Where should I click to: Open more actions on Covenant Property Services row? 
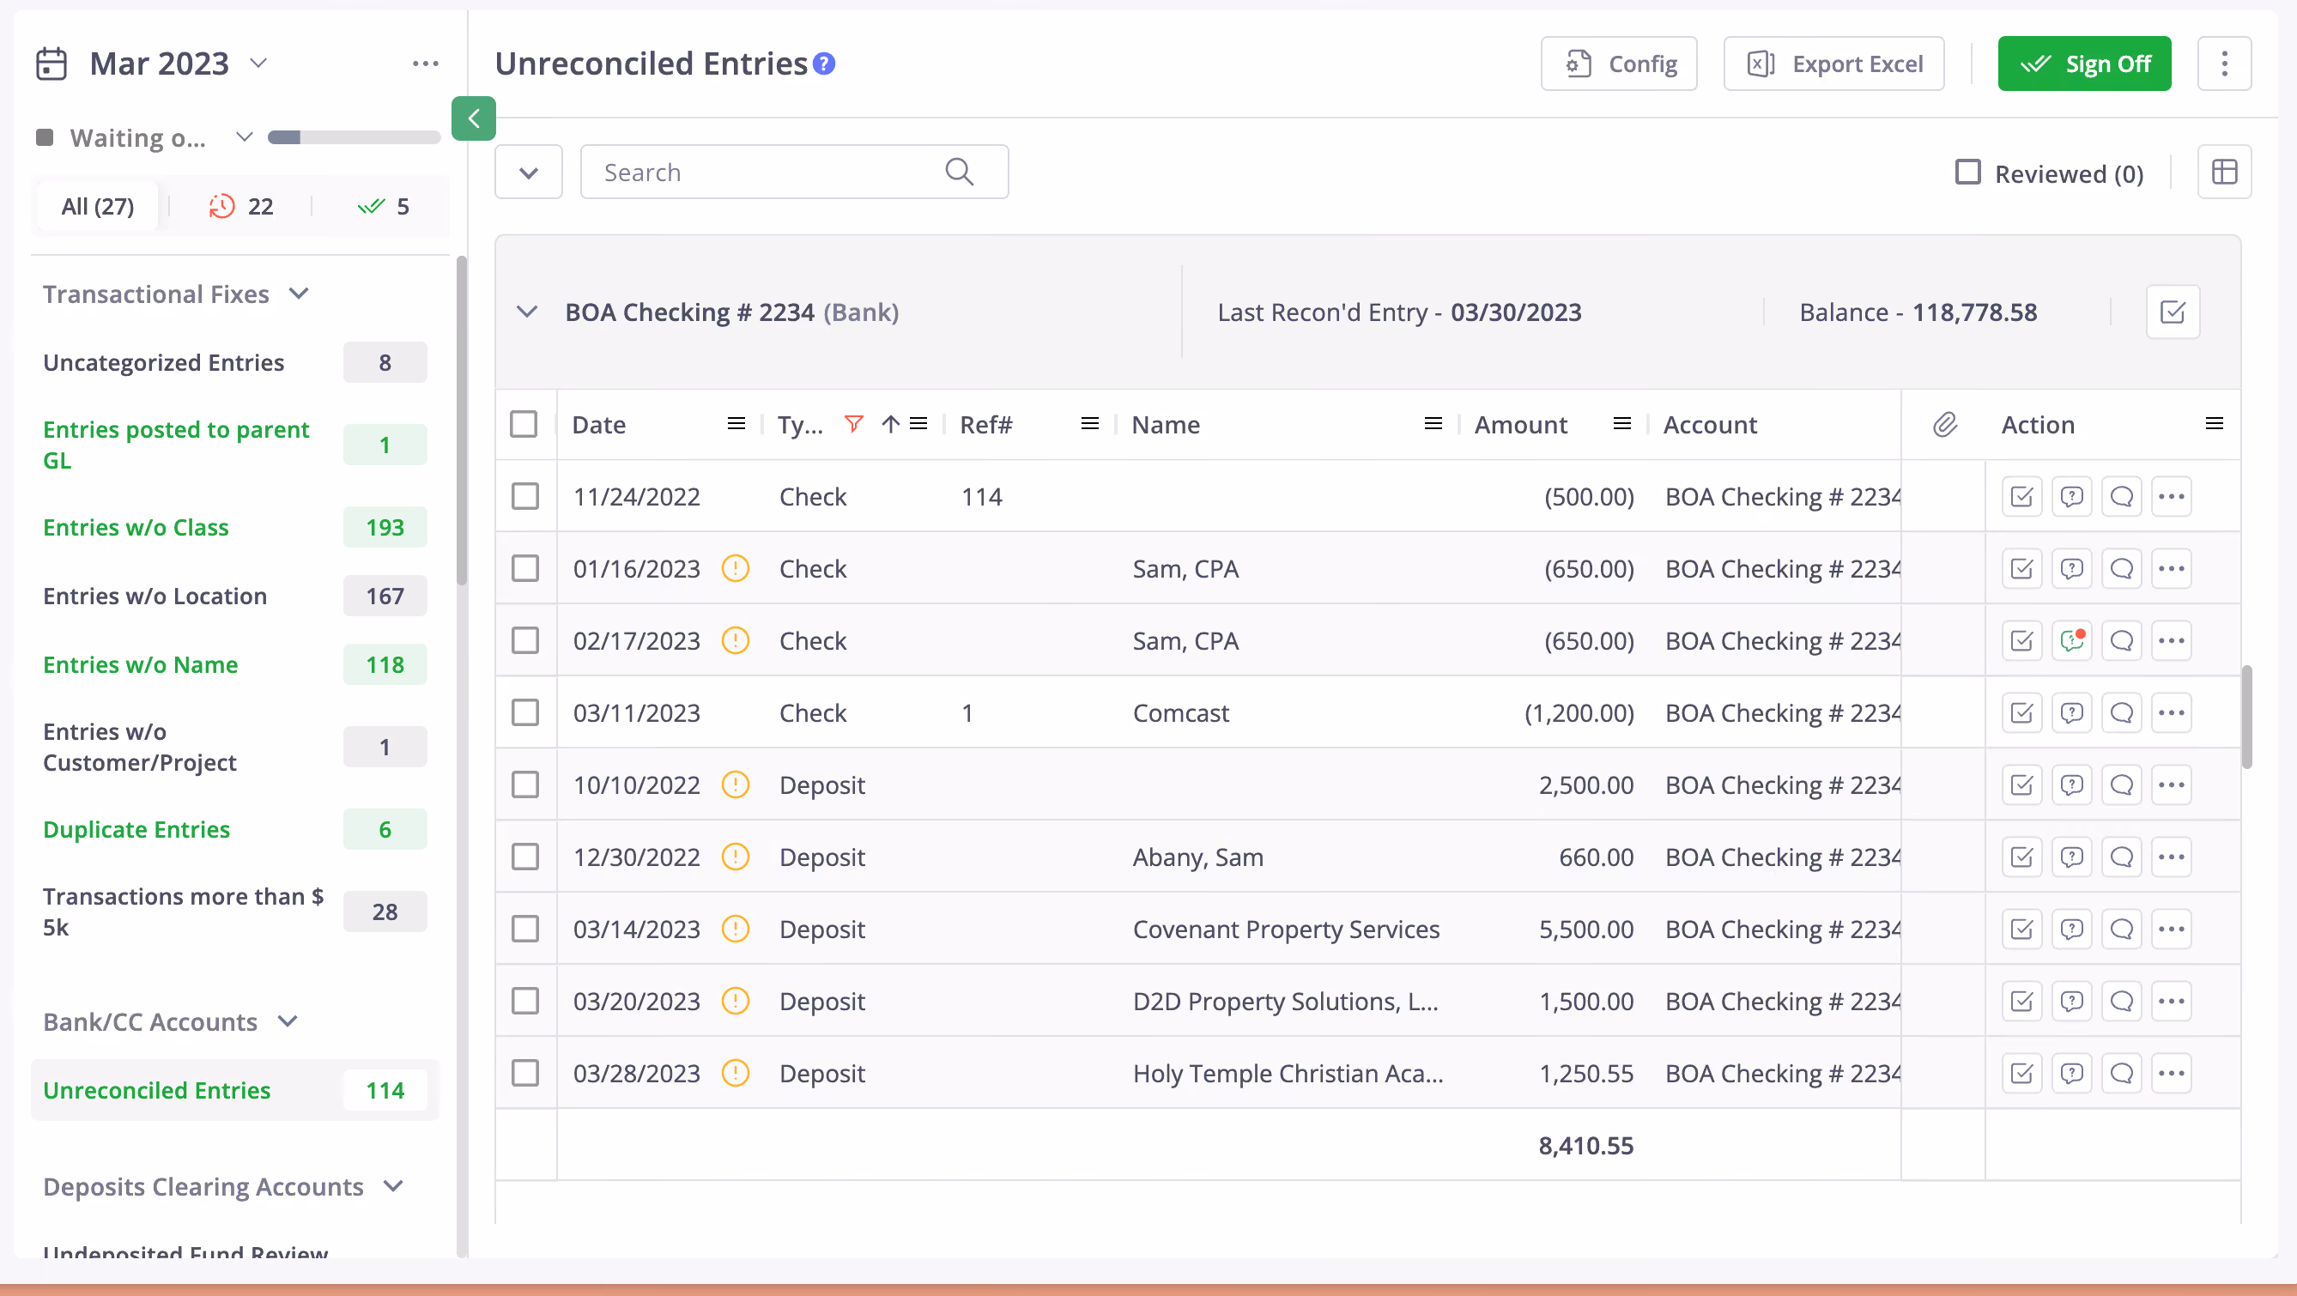point(2172,930)
